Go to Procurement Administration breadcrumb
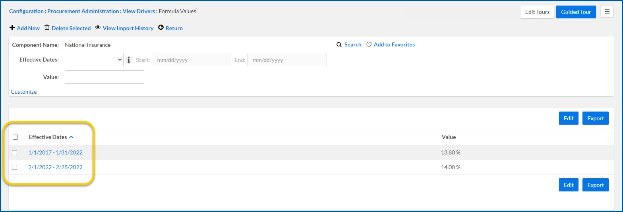Image resolution: width=623 pixels, height=212 pixels. 83,11
